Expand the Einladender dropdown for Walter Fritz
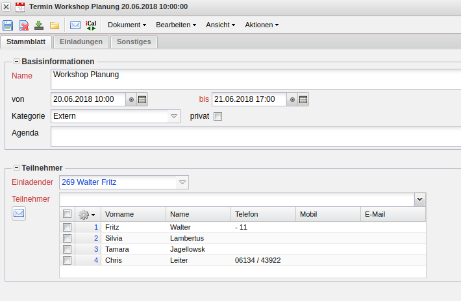 tap(182, 183)
